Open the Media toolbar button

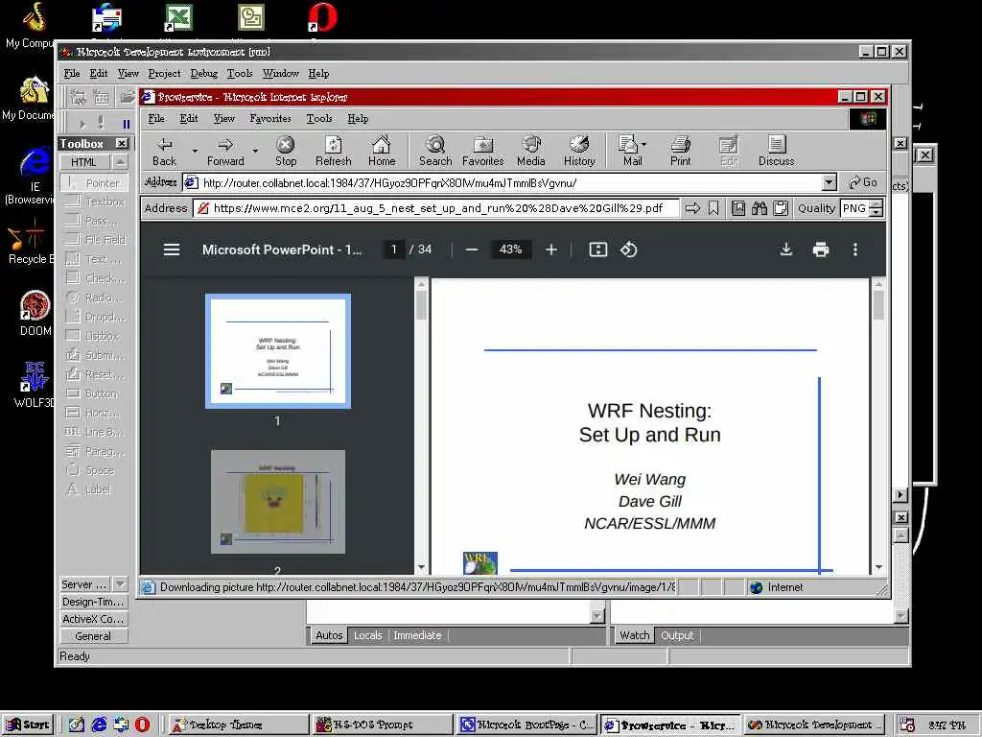tap(531, 152)
